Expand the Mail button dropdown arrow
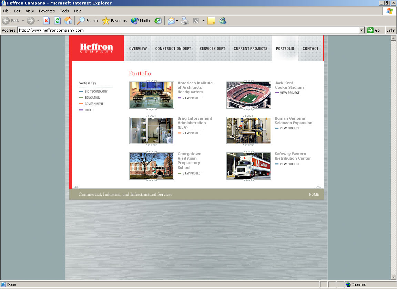The width and height of the screenshot is (397, 289). [x=177, y=21]
